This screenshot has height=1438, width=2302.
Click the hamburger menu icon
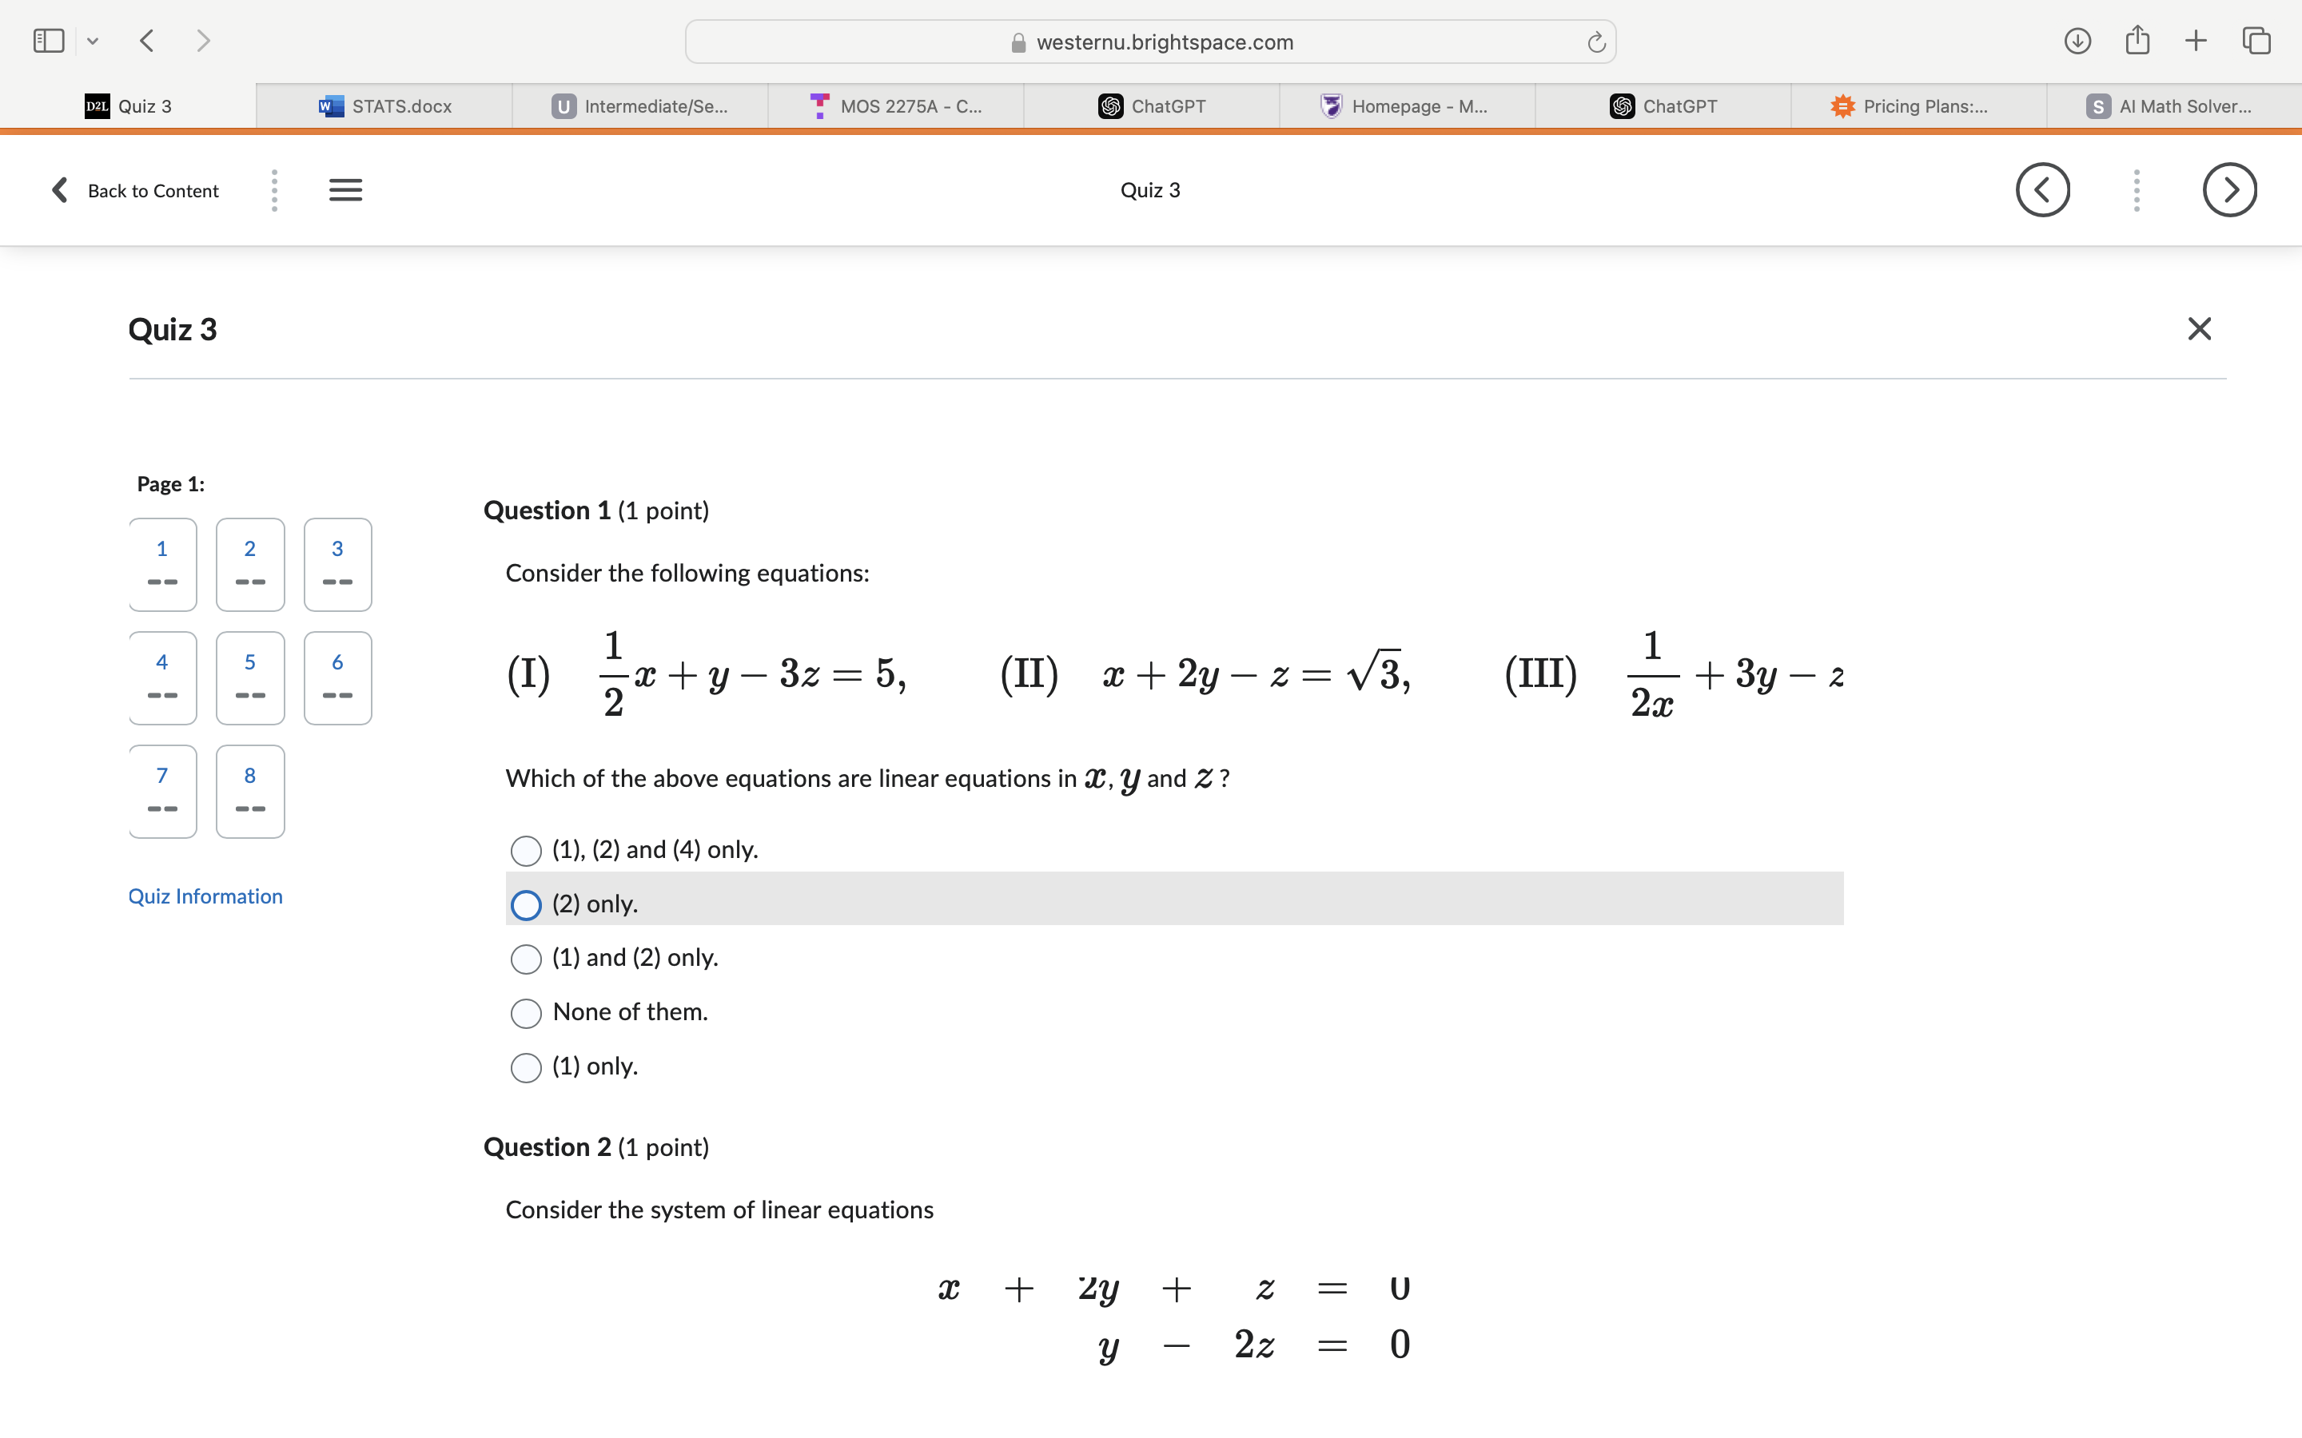click(x=346, y=189)
